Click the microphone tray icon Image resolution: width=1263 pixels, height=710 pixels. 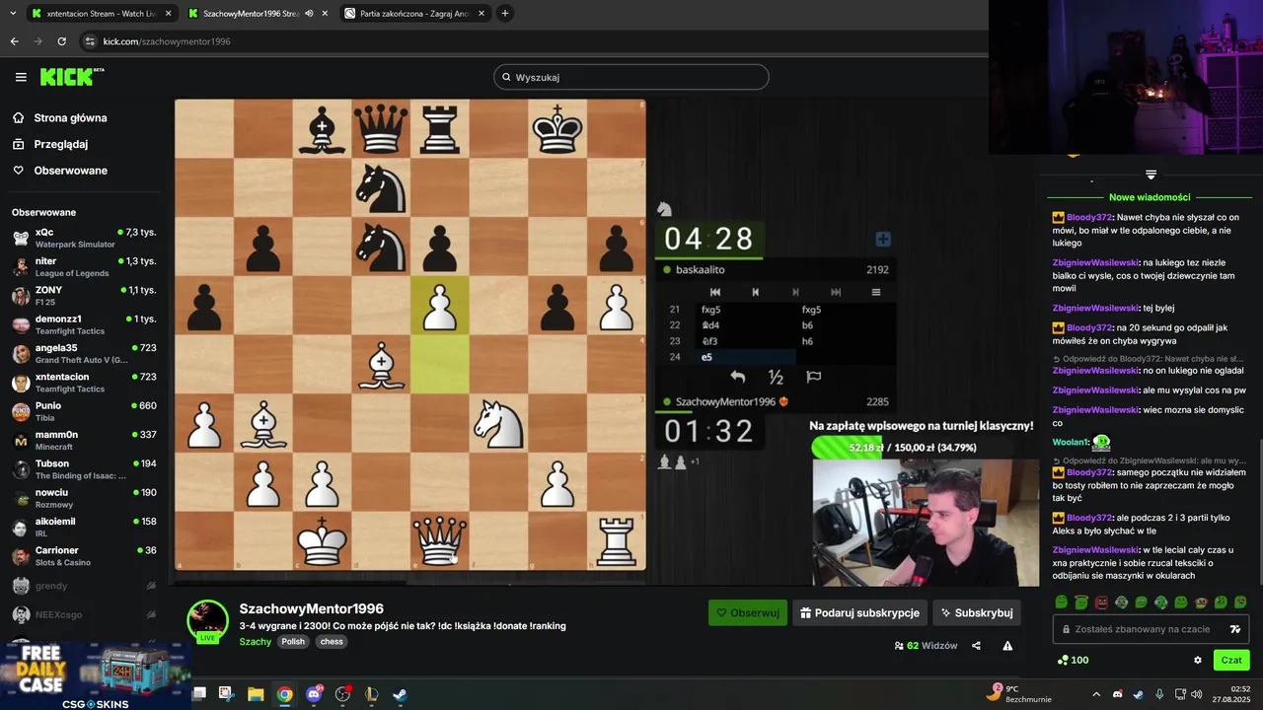(x=1159, y=693)
